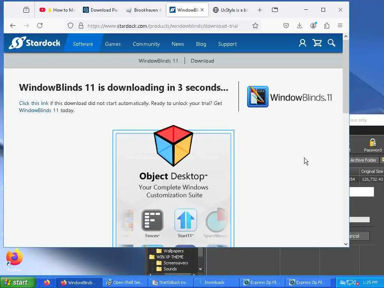Click the Archive Folder button in zip window

(364, 160)
